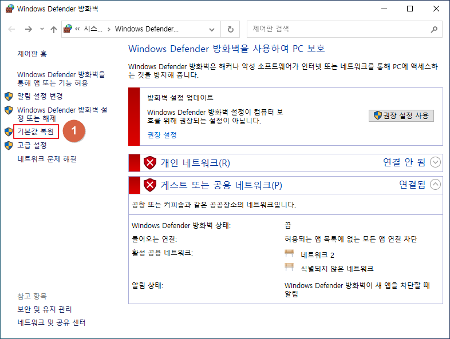
Task: Open the 권장 설정 help link
Action: [162, 135]
